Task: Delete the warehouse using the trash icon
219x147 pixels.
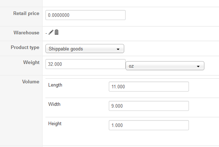Action: pos(57,33)
